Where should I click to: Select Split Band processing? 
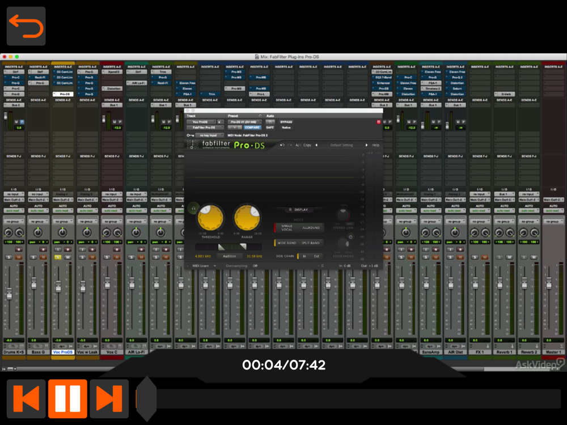pyautogui.click(x=311, y=243)
